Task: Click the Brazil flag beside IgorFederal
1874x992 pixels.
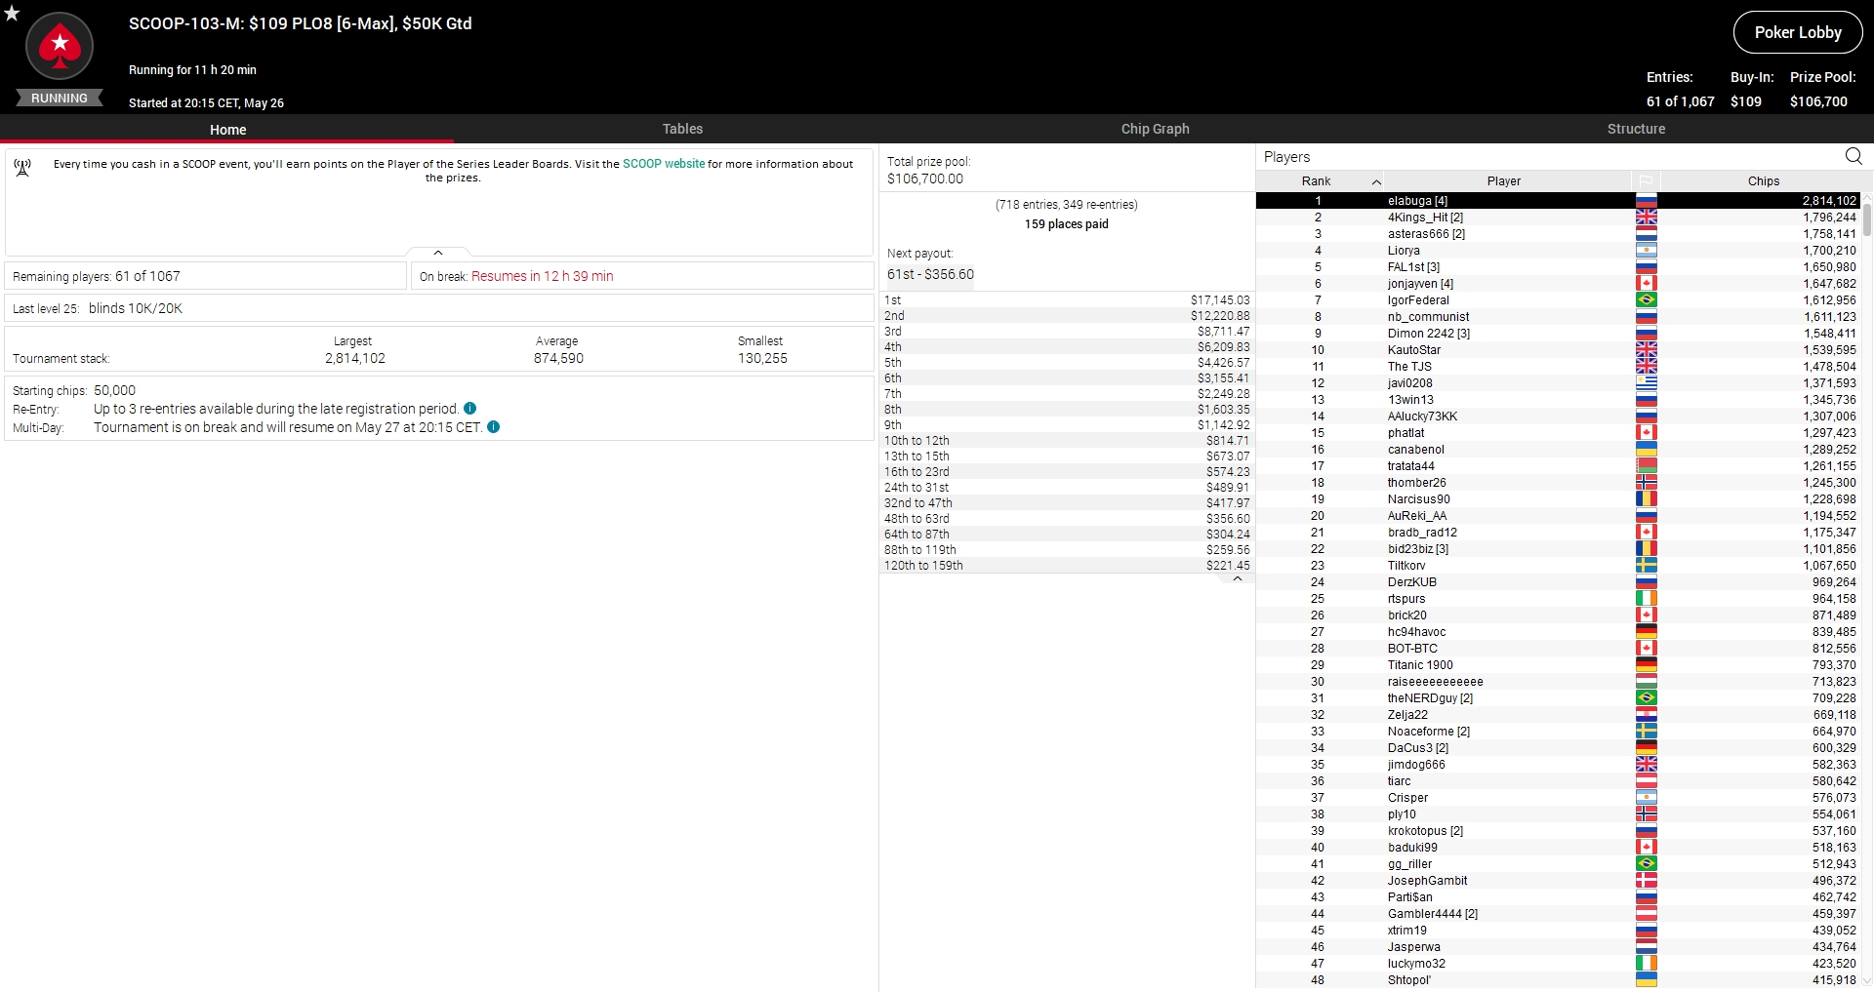Action: 1647,300
